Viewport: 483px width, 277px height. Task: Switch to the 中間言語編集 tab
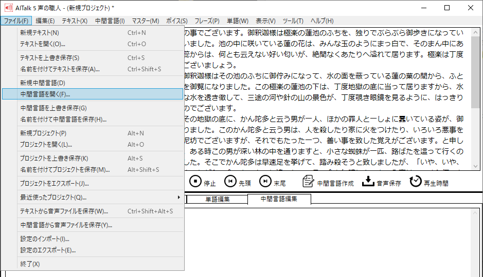pos(279,199)
